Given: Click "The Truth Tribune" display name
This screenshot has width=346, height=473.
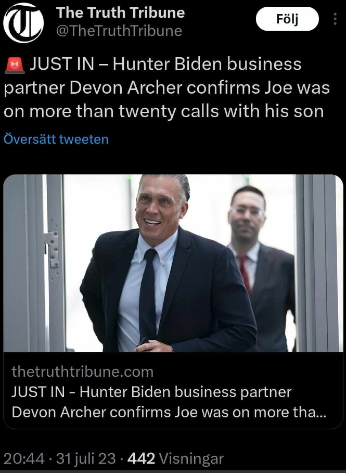Looking at the screenshot, I should tap(120, 12).
